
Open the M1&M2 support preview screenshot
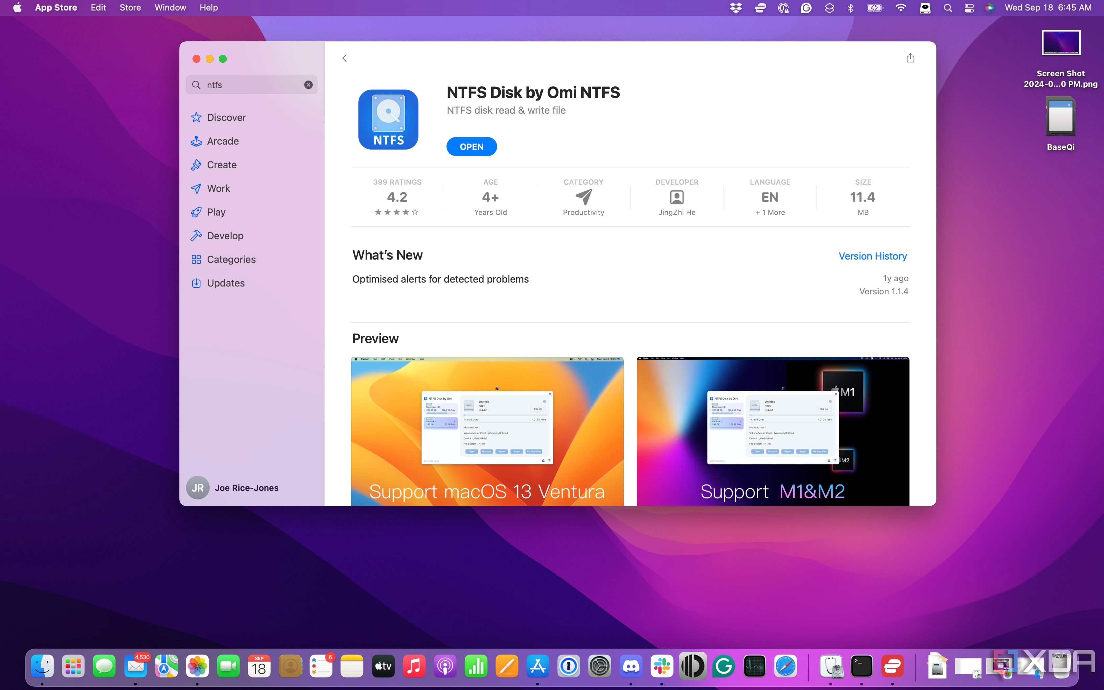[x=773, y=431]
